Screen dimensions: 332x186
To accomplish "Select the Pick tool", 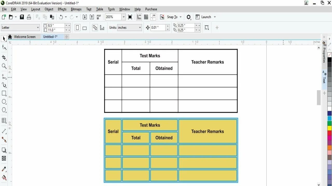I will (x=4, y=39).
